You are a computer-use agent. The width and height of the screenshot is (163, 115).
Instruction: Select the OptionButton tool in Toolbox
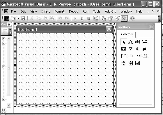tap(137, 49)
